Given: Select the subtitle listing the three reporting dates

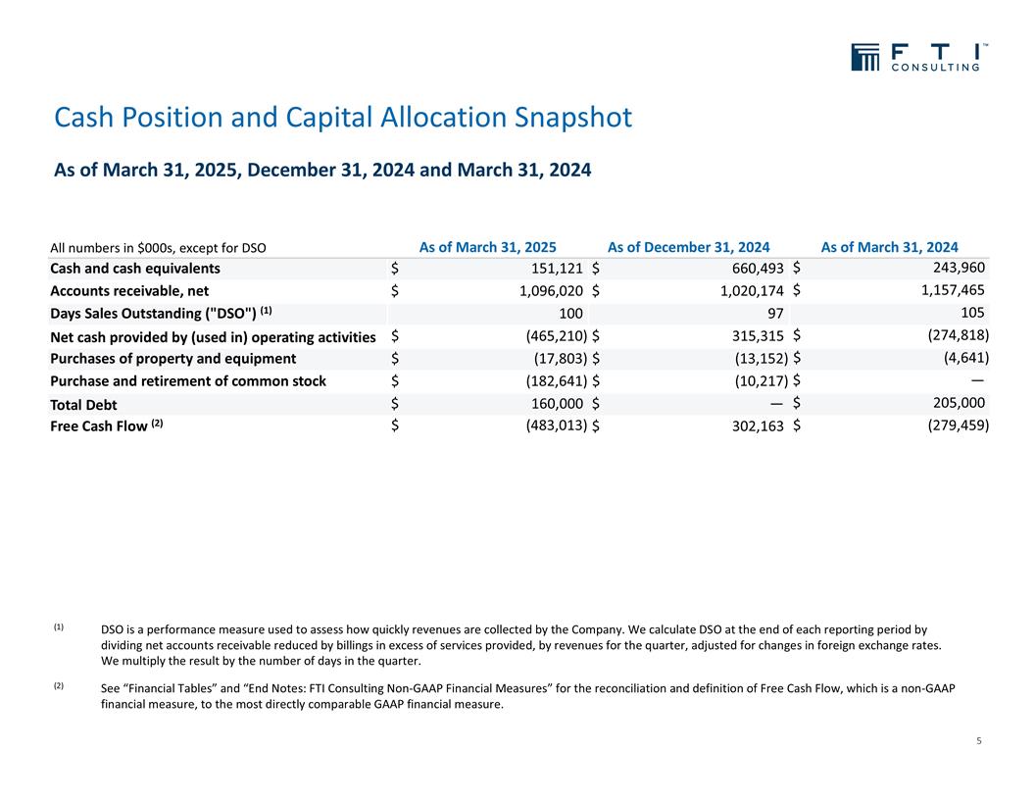Looking at the screenshot, I should (x=322, y=171).
